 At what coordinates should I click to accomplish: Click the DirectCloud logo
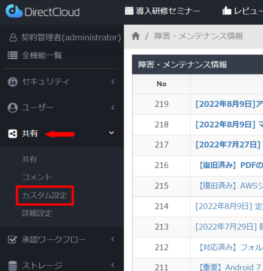pyautogui.click(x=42, y=11)
